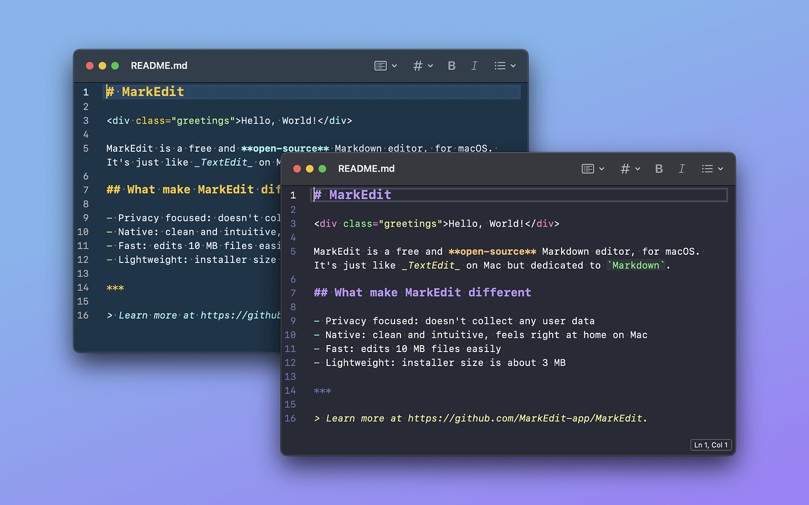The width and height of the screenshot is (809, 505).
Task: Open the heading # menu in back window
Action: click(x=423, y=66)
